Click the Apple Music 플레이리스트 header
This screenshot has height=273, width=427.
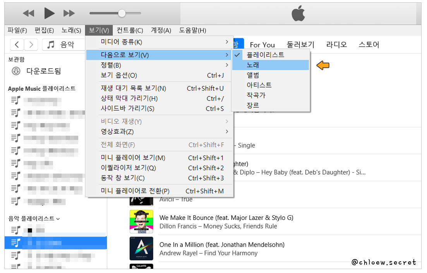pos(42,89)
